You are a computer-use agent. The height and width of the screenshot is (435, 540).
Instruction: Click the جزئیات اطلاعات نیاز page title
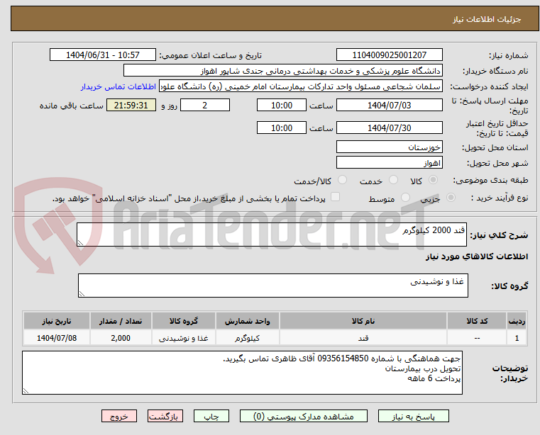pyautogui.click(x=486, y=19)
